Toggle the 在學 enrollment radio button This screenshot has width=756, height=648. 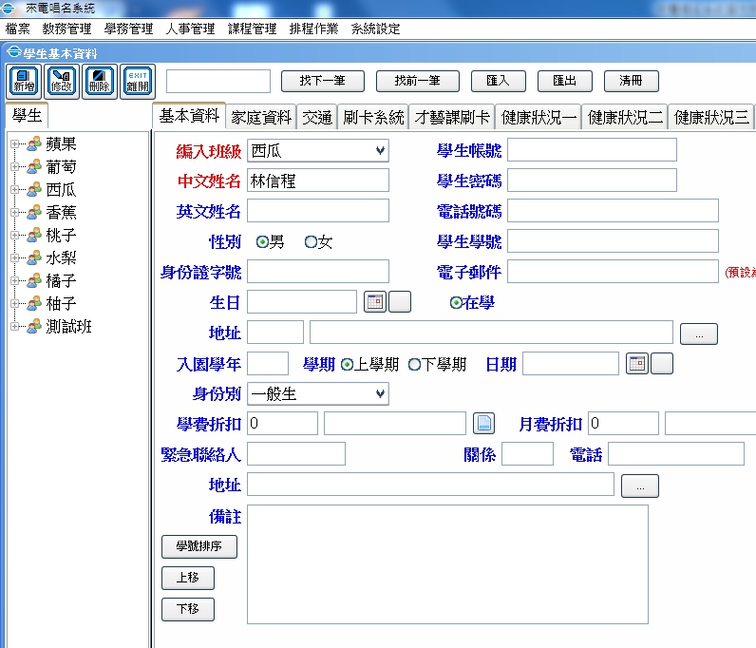[x=456, y=303]
